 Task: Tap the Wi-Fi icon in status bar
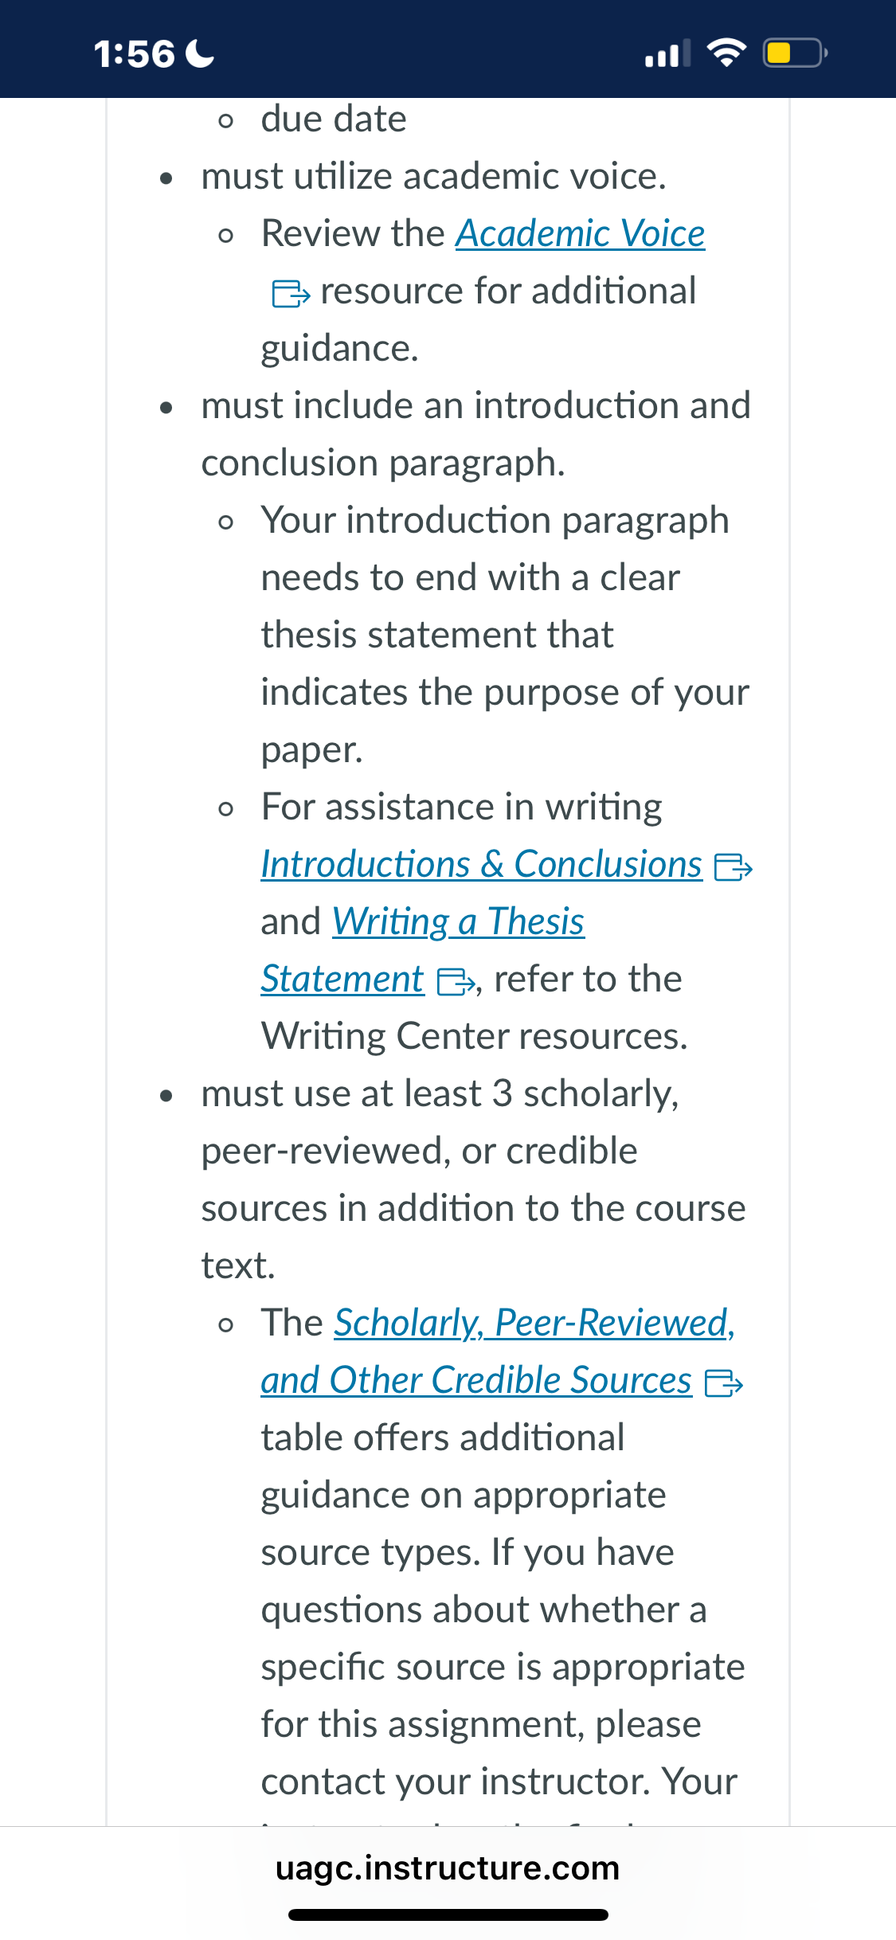726,53
